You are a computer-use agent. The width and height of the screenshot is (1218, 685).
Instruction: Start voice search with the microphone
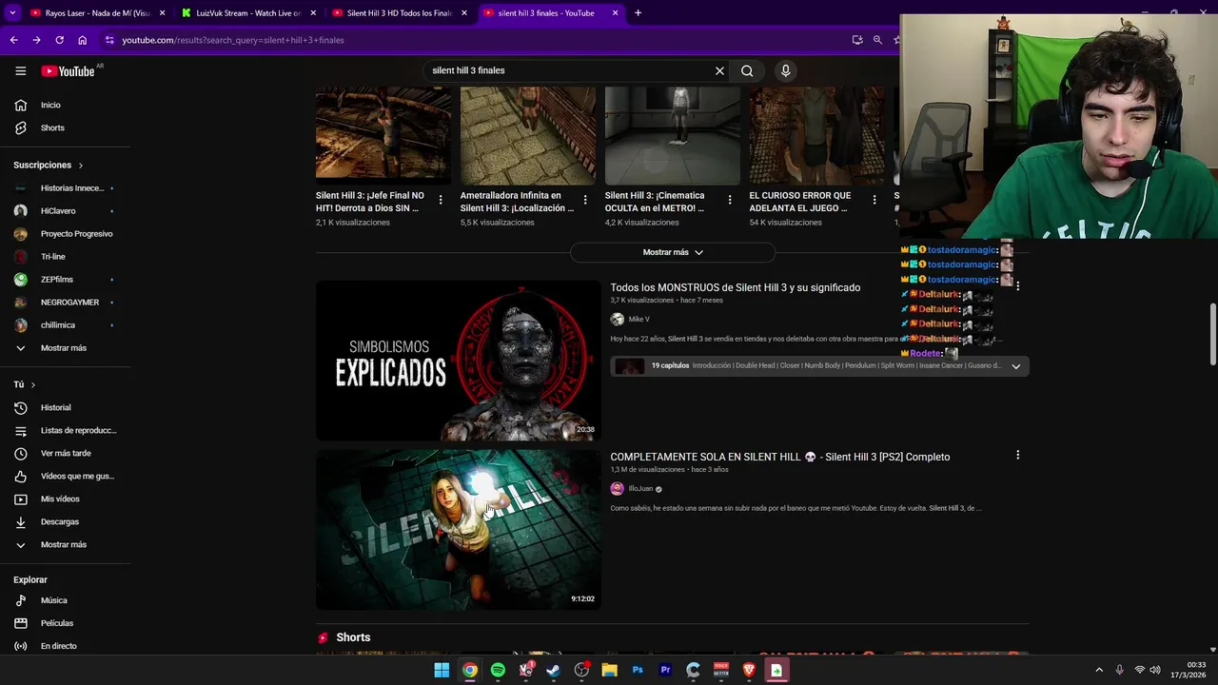[785, 70]
